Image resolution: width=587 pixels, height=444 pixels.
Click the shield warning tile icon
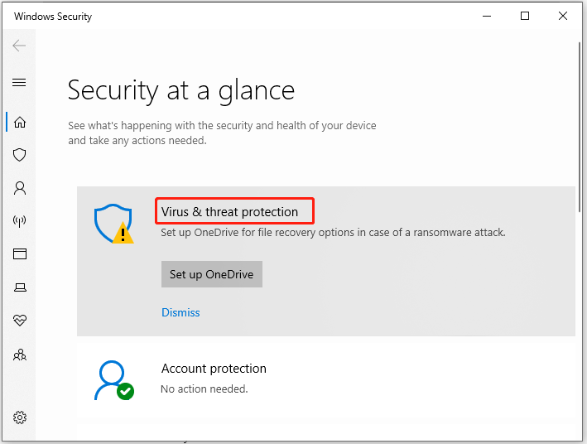click(x=113, y=223)
